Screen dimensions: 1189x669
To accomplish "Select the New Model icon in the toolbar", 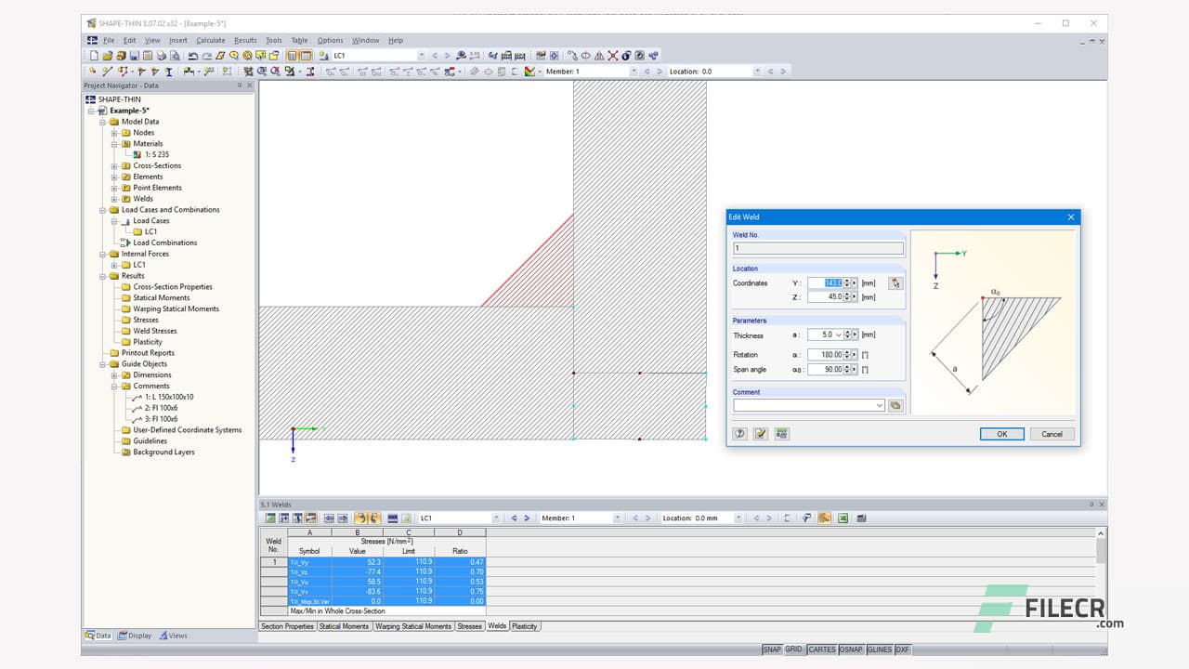I will [94, 56].
